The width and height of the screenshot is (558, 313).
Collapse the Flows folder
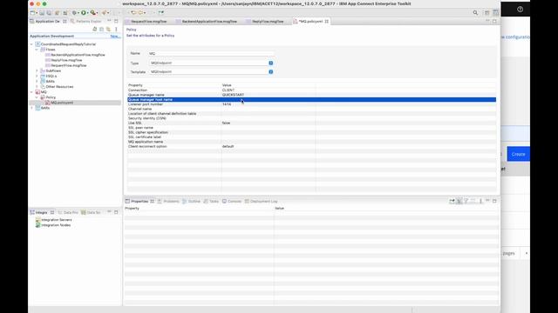[x=37, y=50]
